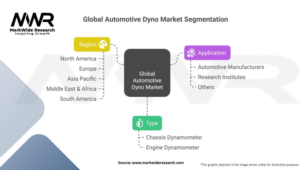Click the South America entry

coord(78,99)
